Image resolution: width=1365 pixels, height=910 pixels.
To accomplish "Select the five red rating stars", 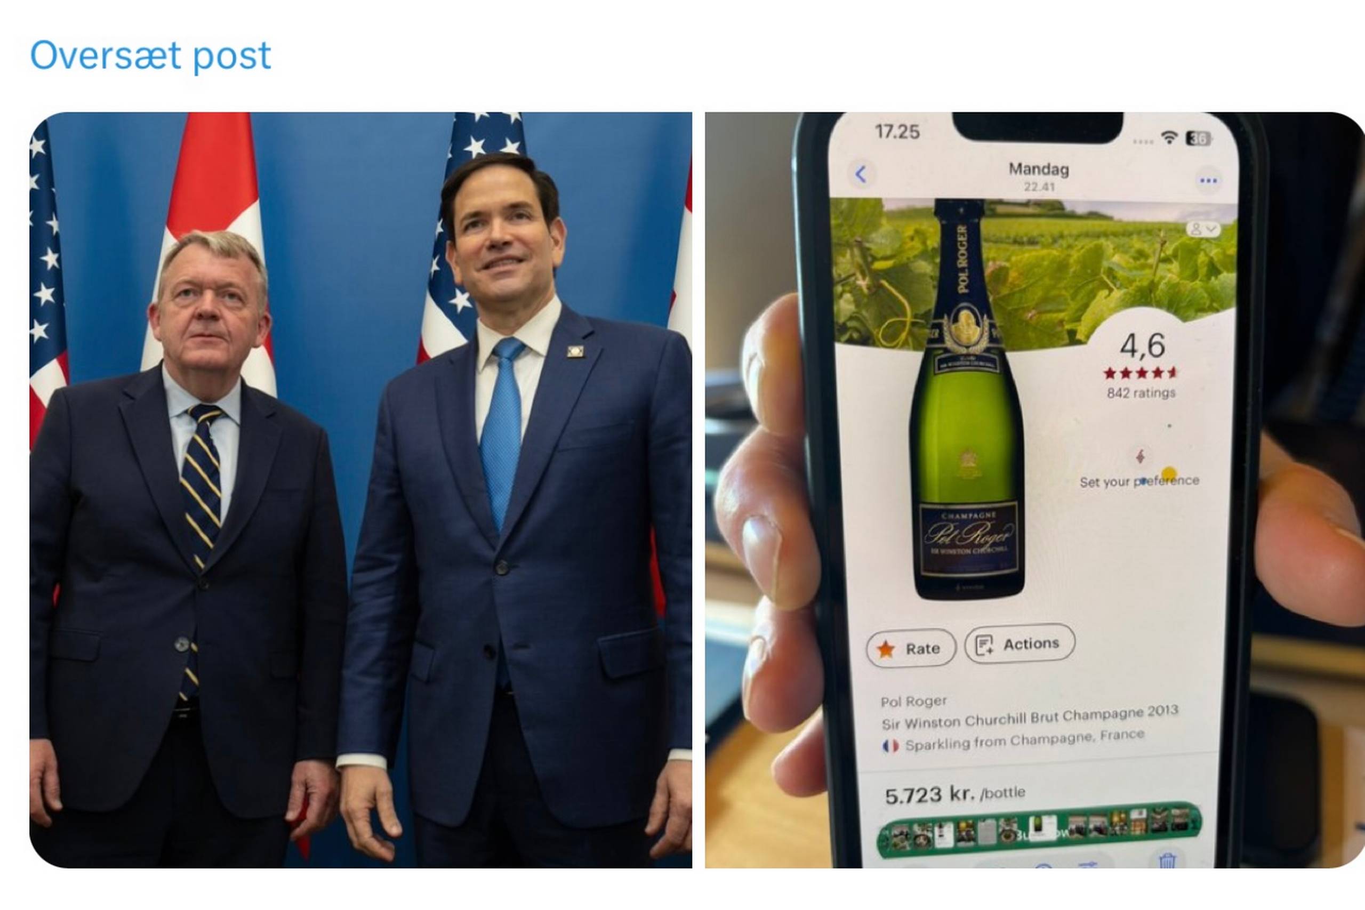I will (x=1141, y=373).
